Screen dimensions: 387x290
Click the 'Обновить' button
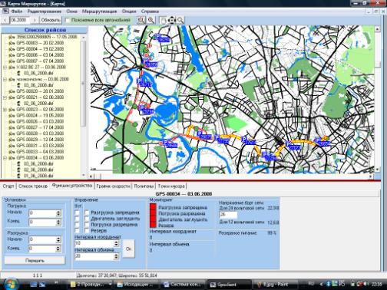tap(51, 20)
